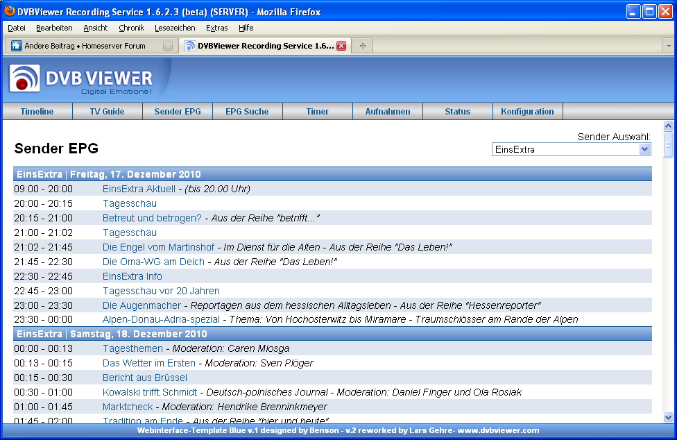Click the scrollbar down arrow
The width and height of the screenshot is (677, 440).
tap(668, 418)
